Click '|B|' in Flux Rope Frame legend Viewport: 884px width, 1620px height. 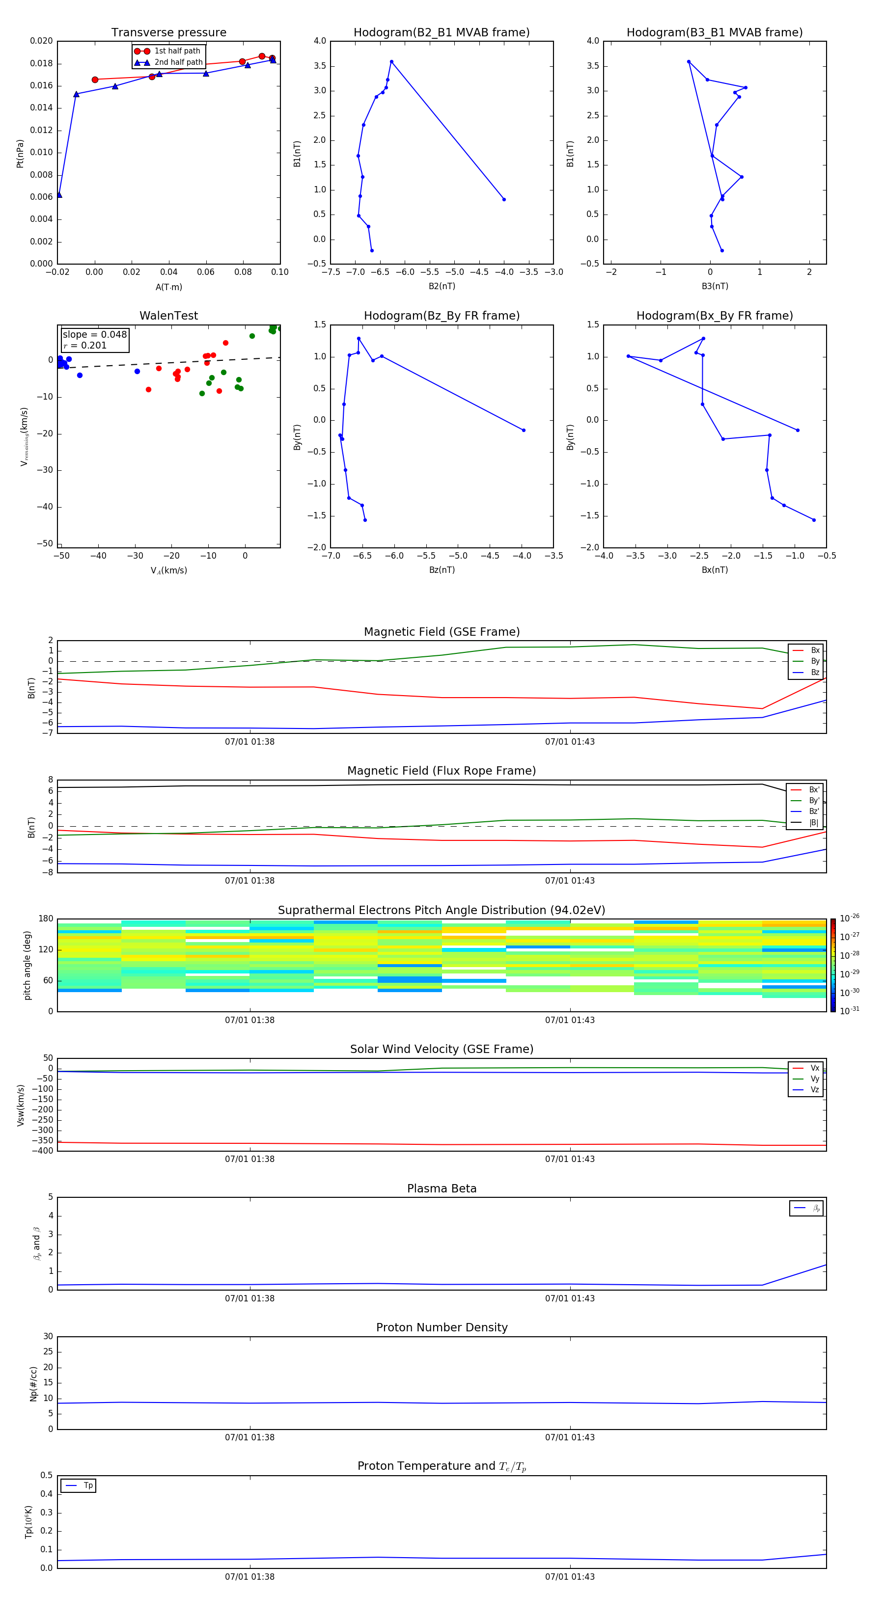[x=805, y=823]
